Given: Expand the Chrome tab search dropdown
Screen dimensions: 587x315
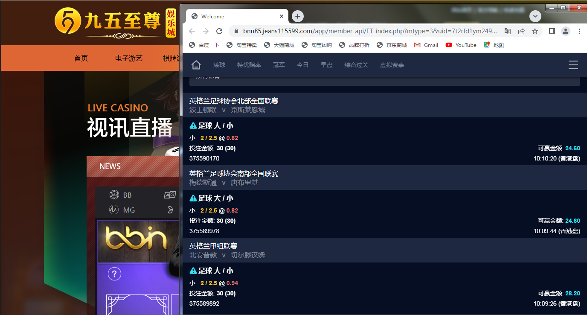Looking at the screenshot, I should point(535,17).
